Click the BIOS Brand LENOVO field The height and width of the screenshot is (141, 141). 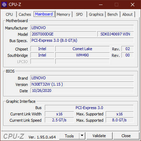(x=82, y=78)
